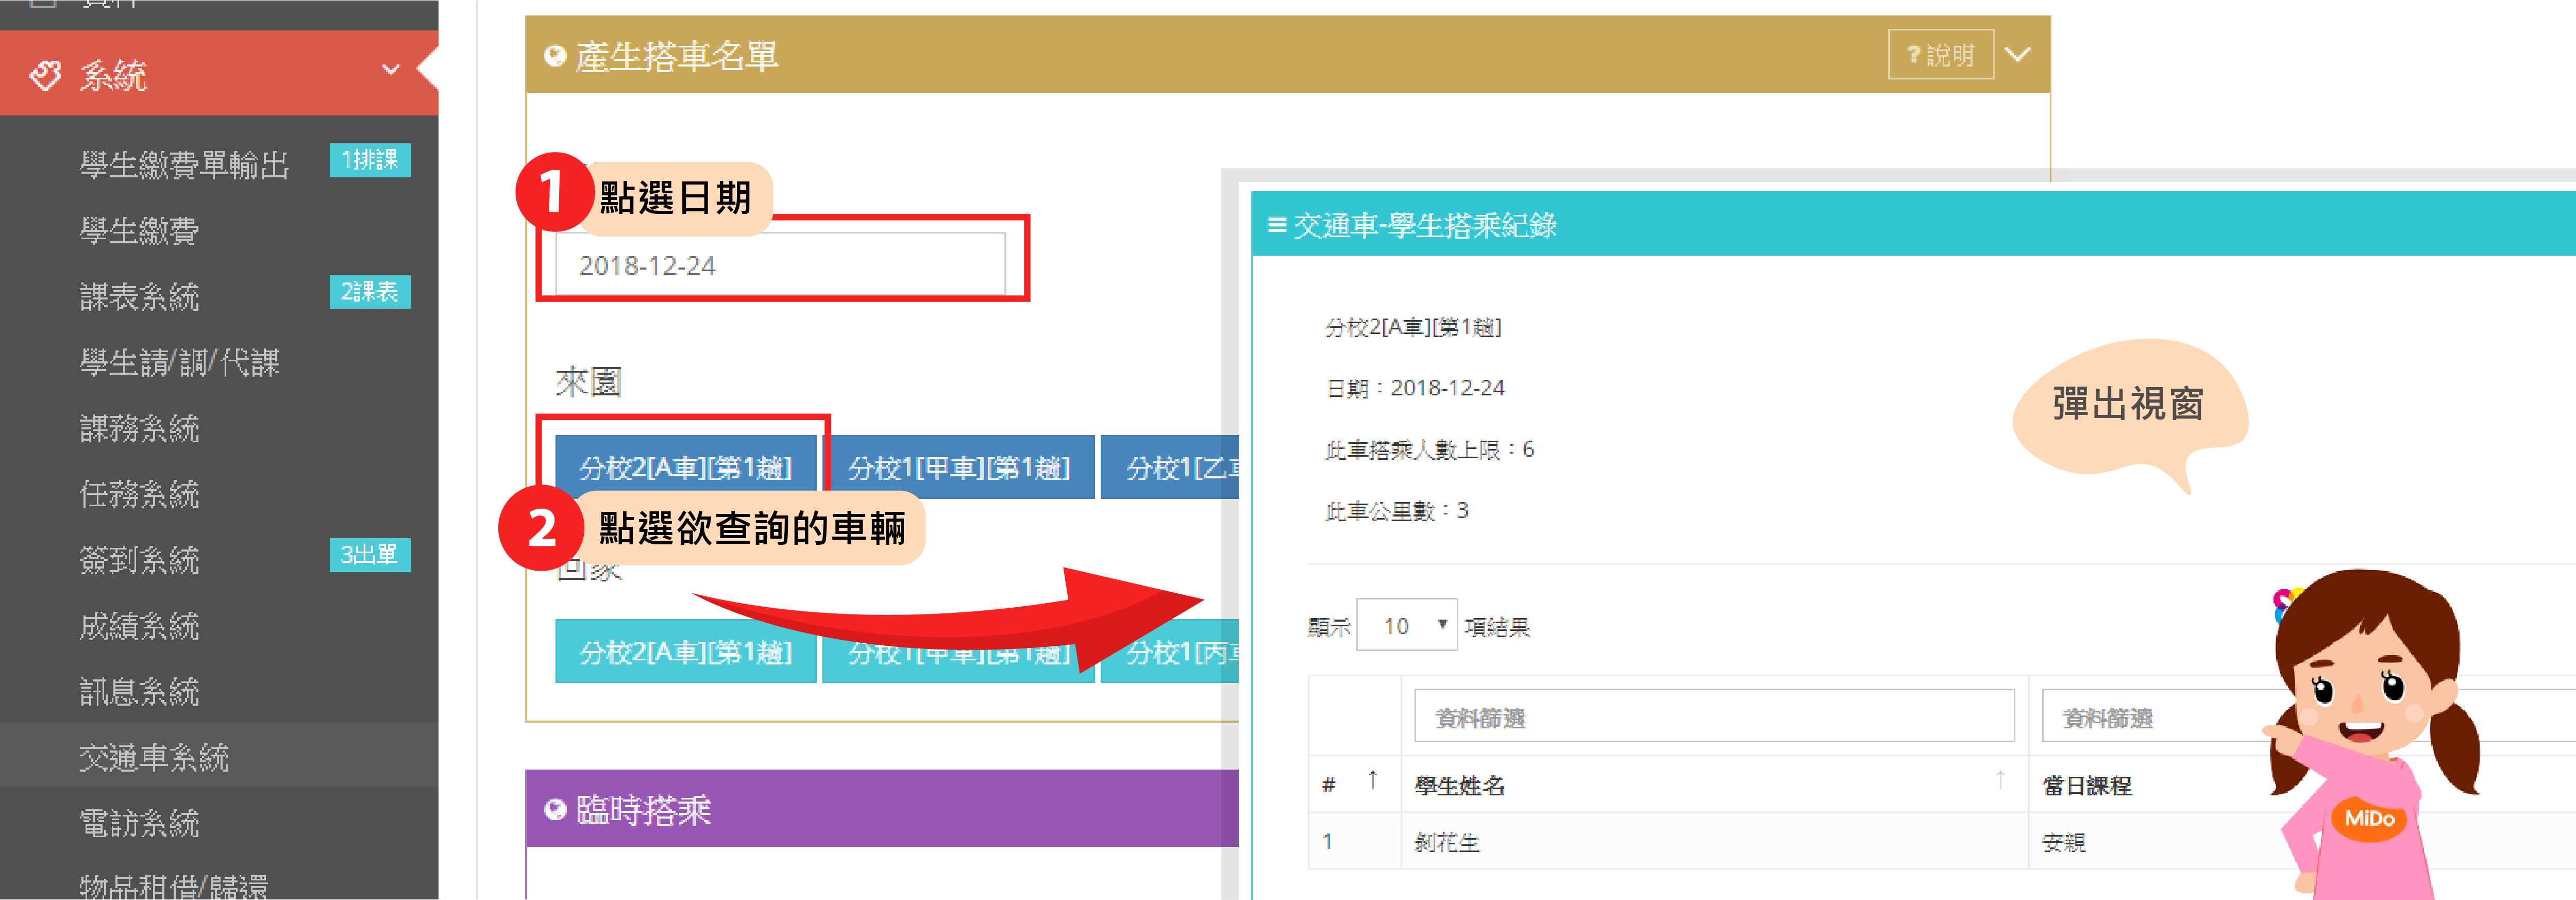Click the date field showing 2018-12-24
This screenshot has height=900, width=2576.
click(780, 265)
